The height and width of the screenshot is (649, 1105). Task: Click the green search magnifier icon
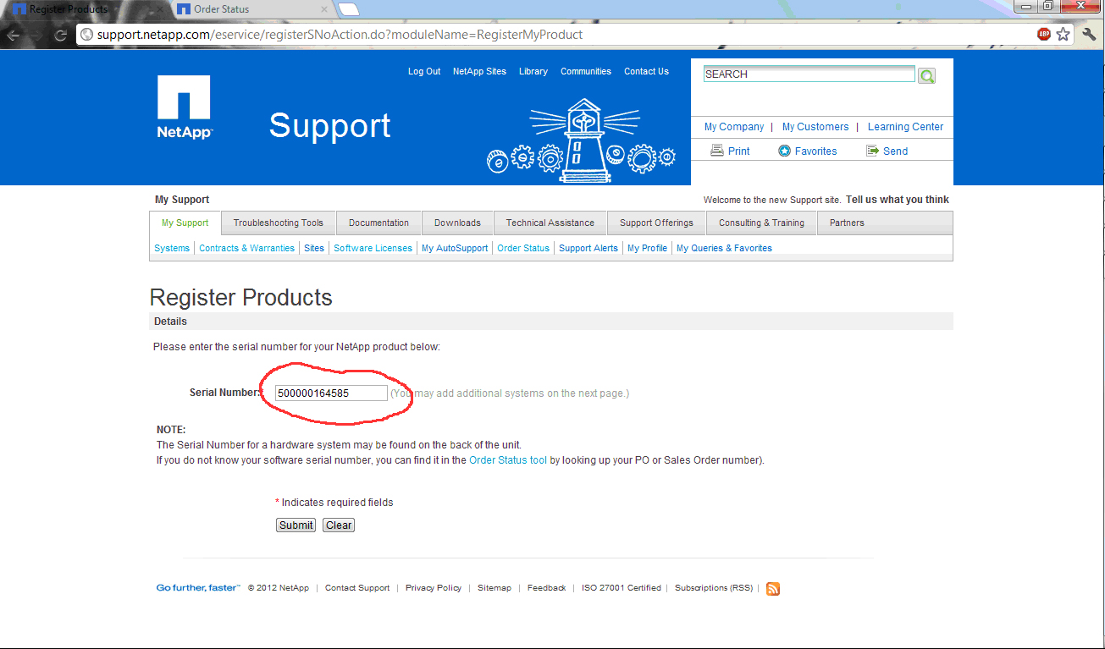927,75
